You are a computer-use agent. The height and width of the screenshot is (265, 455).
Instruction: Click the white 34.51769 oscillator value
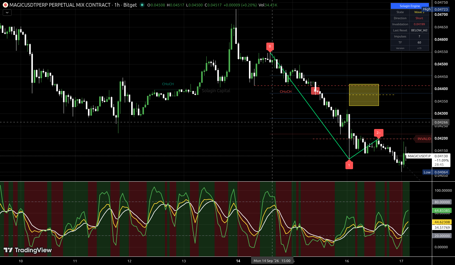tap(442, 228)
